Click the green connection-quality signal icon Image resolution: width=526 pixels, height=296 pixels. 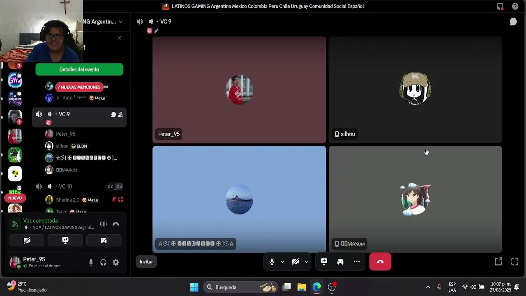coord(15,224)
